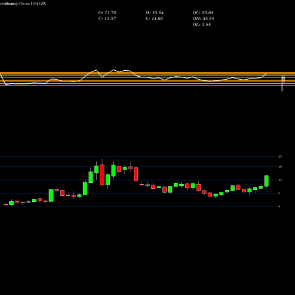The height and width of the screenshot is (295, 295).
Task: Click the 'OH: 35.38' value
Action: tap(204, 19)
